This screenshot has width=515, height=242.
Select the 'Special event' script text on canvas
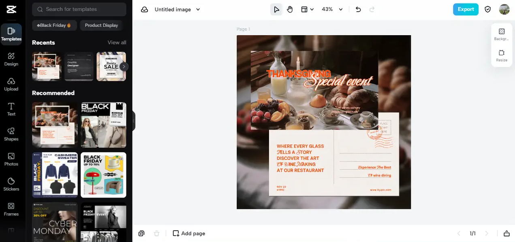[x=337, y=81]
